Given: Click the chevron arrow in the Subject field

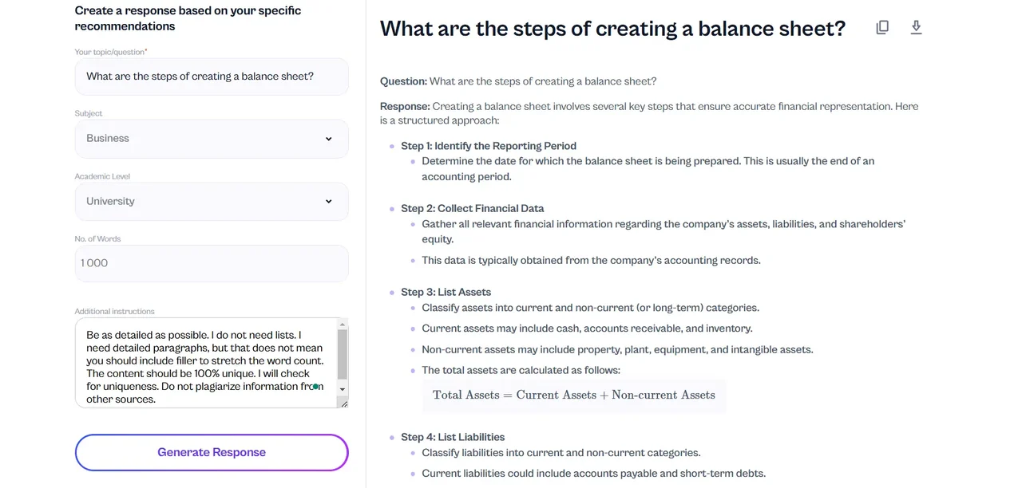Looking at the screenshot, I should click(x=328, y=139).
